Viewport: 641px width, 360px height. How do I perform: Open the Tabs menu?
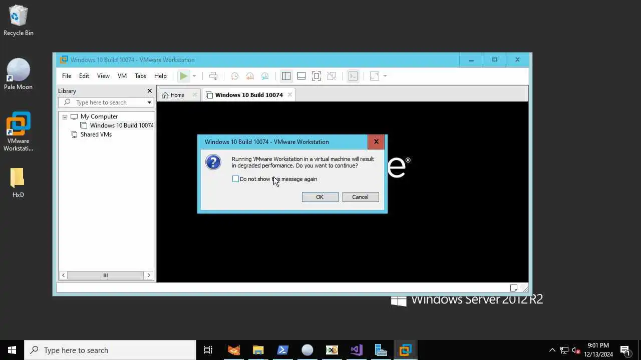[x=141, y=76]
